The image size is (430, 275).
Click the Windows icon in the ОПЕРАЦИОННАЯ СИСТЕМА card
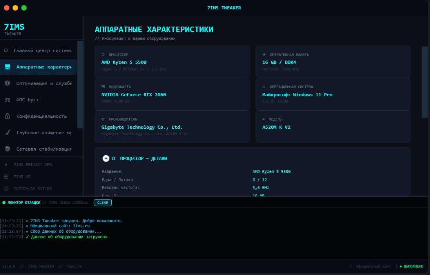pyautogui.click(x=264, y=87)
